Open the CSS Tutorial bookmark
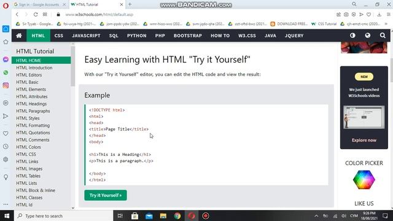 click(324, 24)
